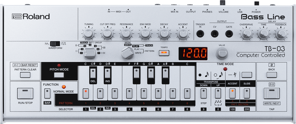Viewport: 296px width, 124px height.
Task: Click the RESONANCE knob
Action: [126, 34]
